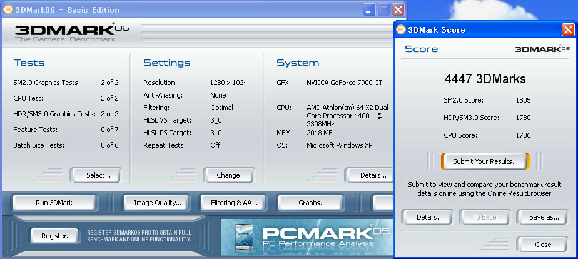Viewport: 578px width, 259px height.
Task: Click the GFX text NVIDIA GeForce 7900 GT
Action: click(344, 83)
